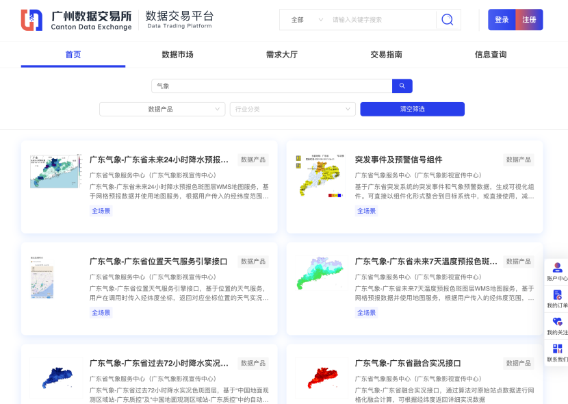Screen dimensions: 568x404
Task: Open the 交易指南 tab
Action: [x=386, y=55]
